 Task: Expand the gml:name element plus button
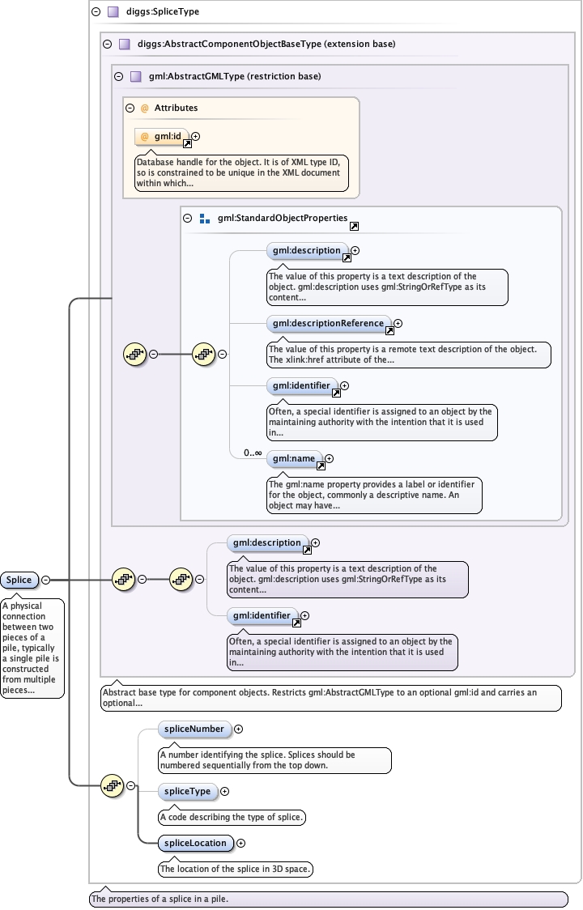329,458
